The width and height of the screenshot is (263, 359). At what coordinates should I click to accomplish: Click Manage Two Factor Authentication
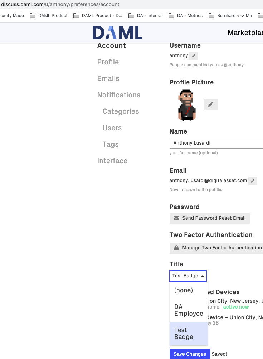click(x=216, y=248)
